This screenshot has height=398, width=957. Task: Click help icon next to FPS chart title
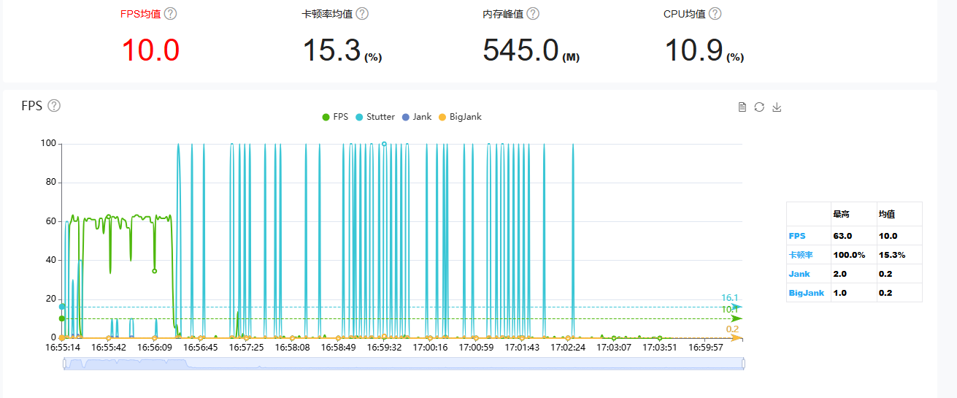click(x=54, y=106)
